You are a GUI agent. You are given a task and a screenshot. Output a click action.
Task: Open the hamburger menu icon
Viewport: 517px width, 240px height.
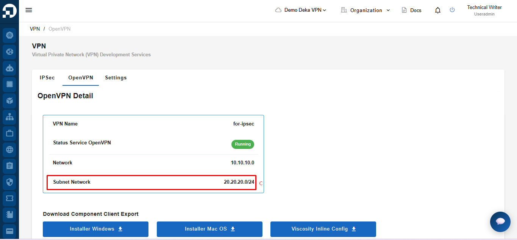pyautogui.click(x=29, y=10)
